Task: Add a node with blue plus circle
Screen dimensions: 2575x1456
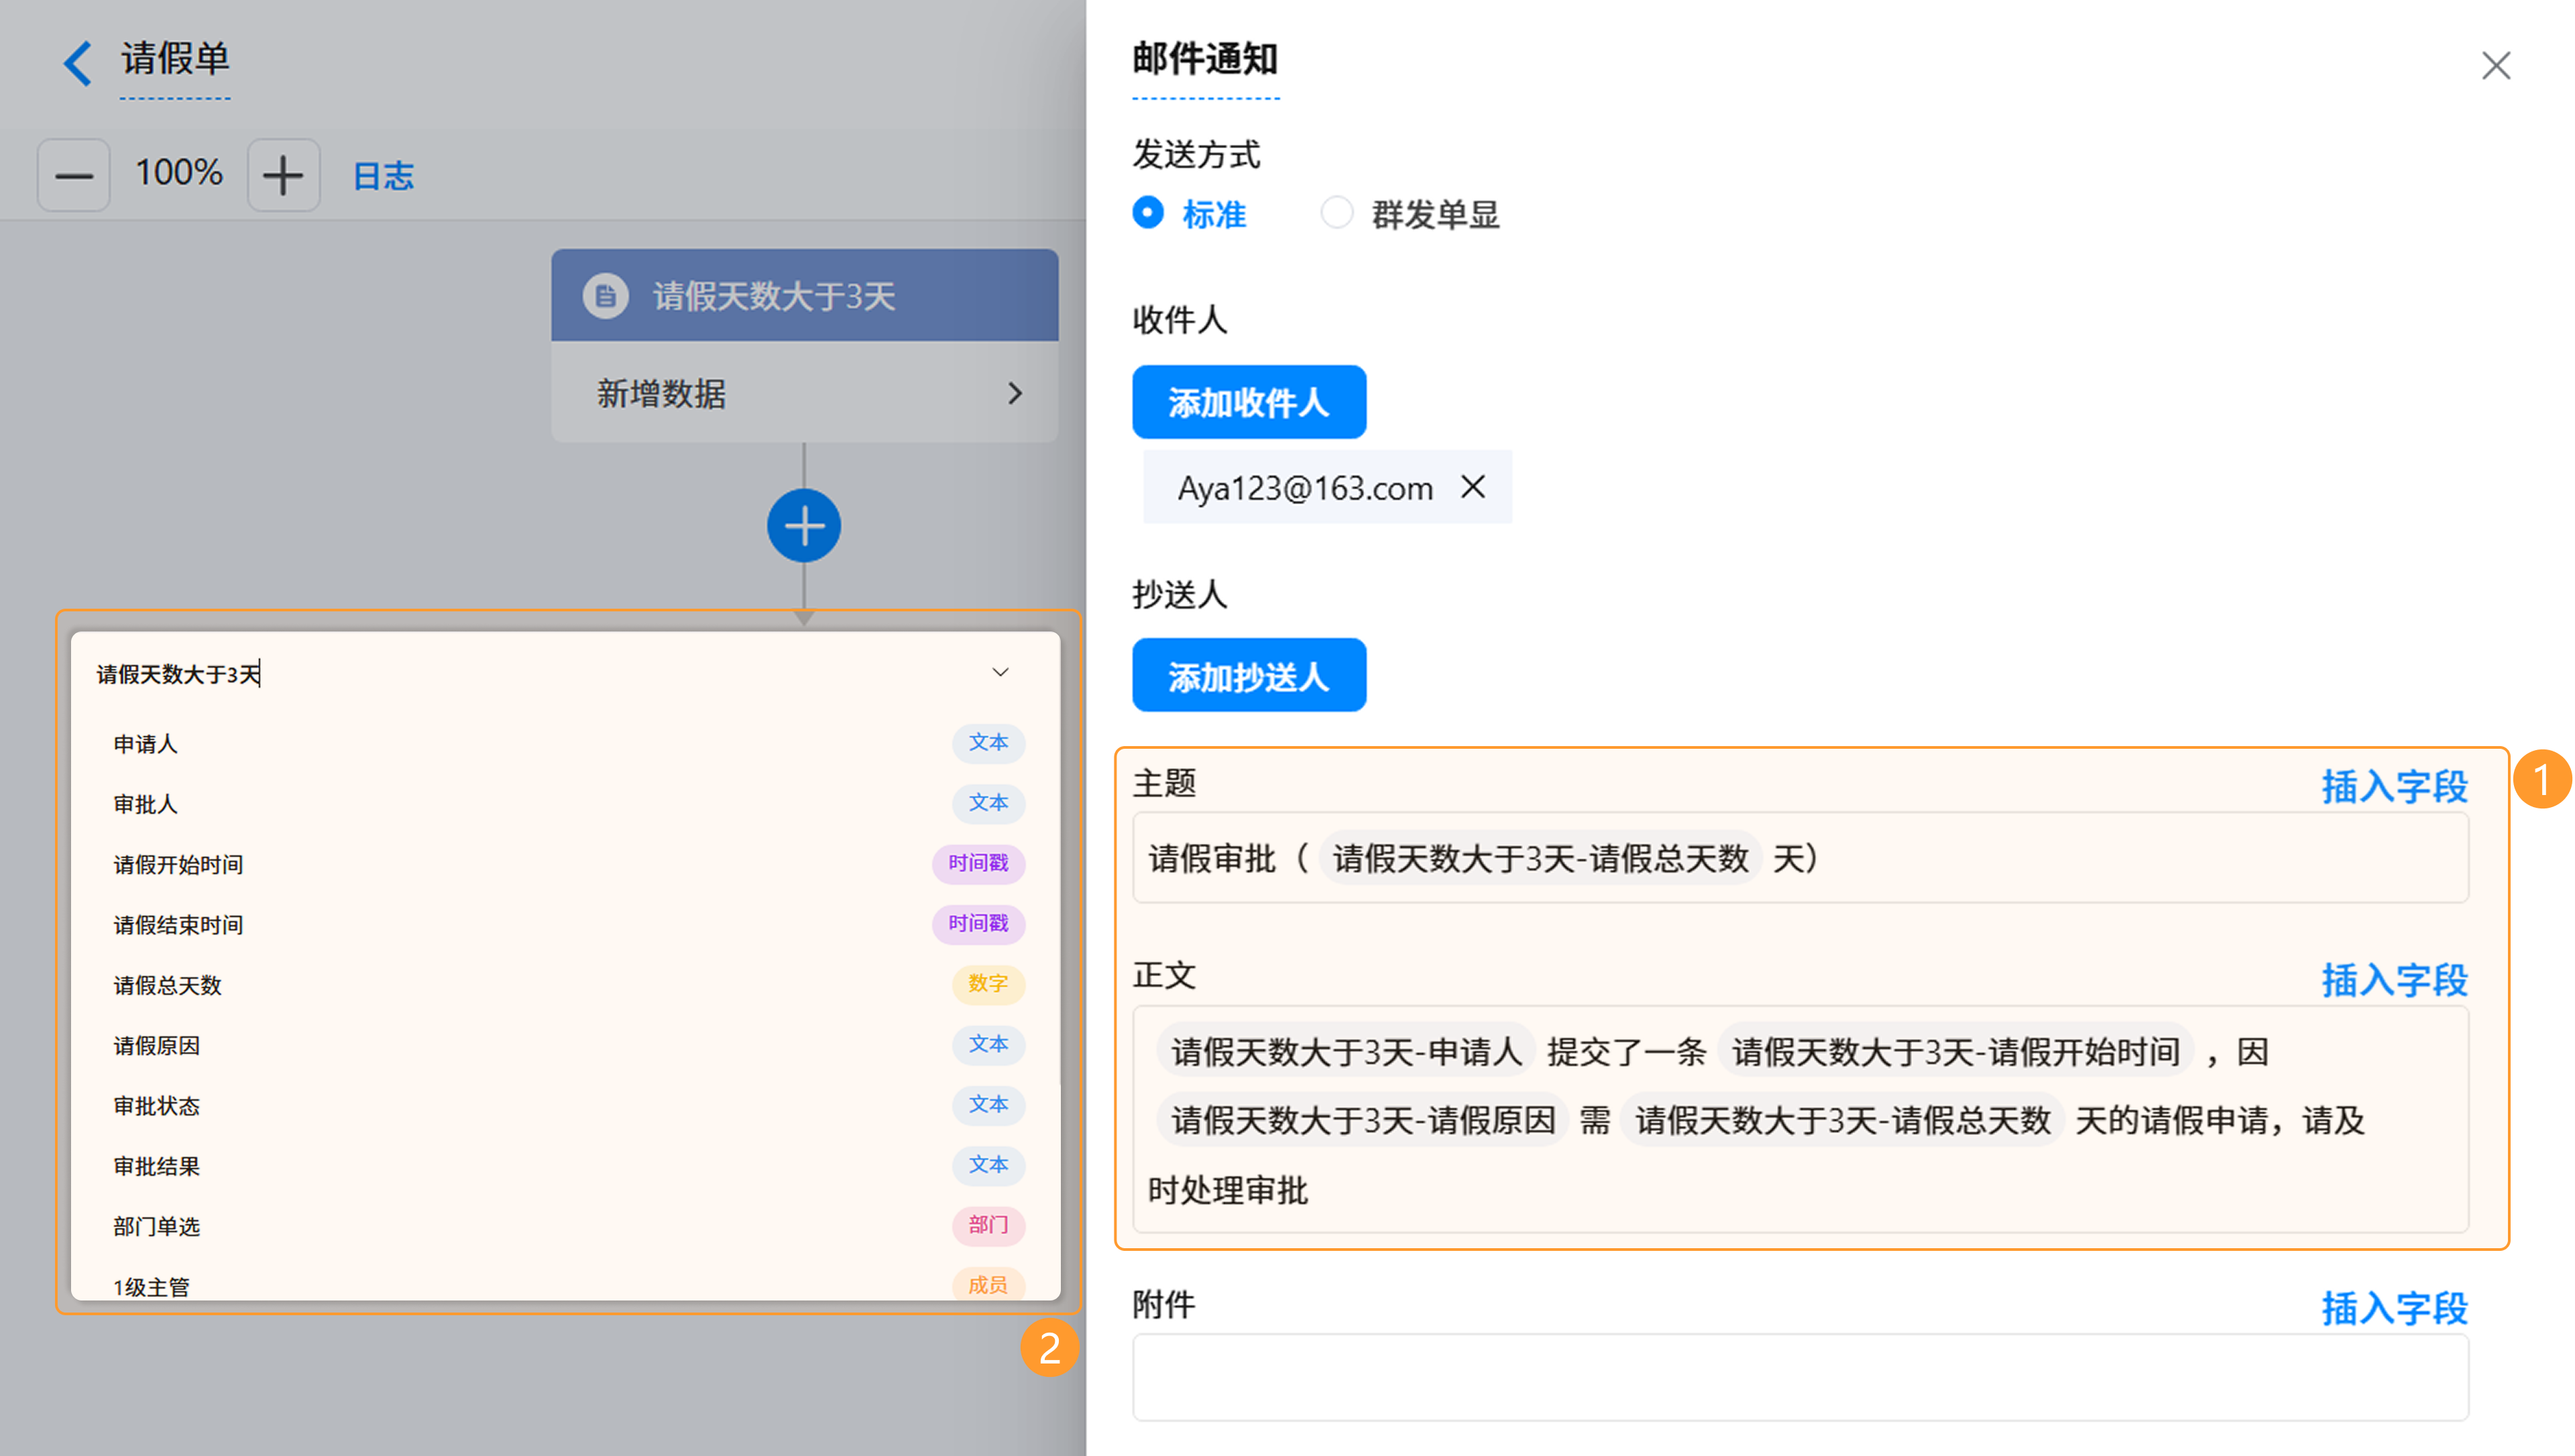Action: click(804, 526)
